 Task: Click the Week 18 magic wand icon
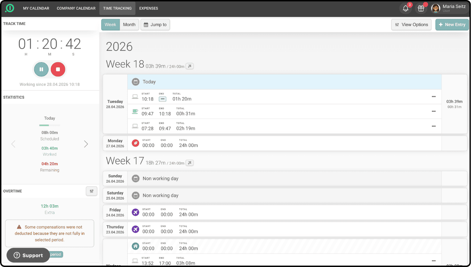(x=190, y=66)
